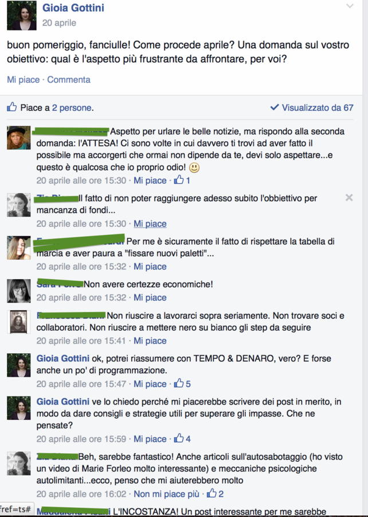
Task: Like the original post with 'Mi piace'
Action: [23, 80]
